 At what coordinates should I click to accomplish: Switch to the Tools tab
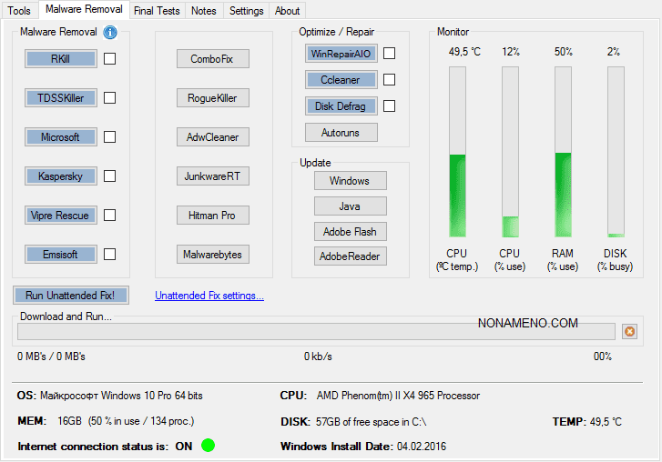tap(18, 11)
